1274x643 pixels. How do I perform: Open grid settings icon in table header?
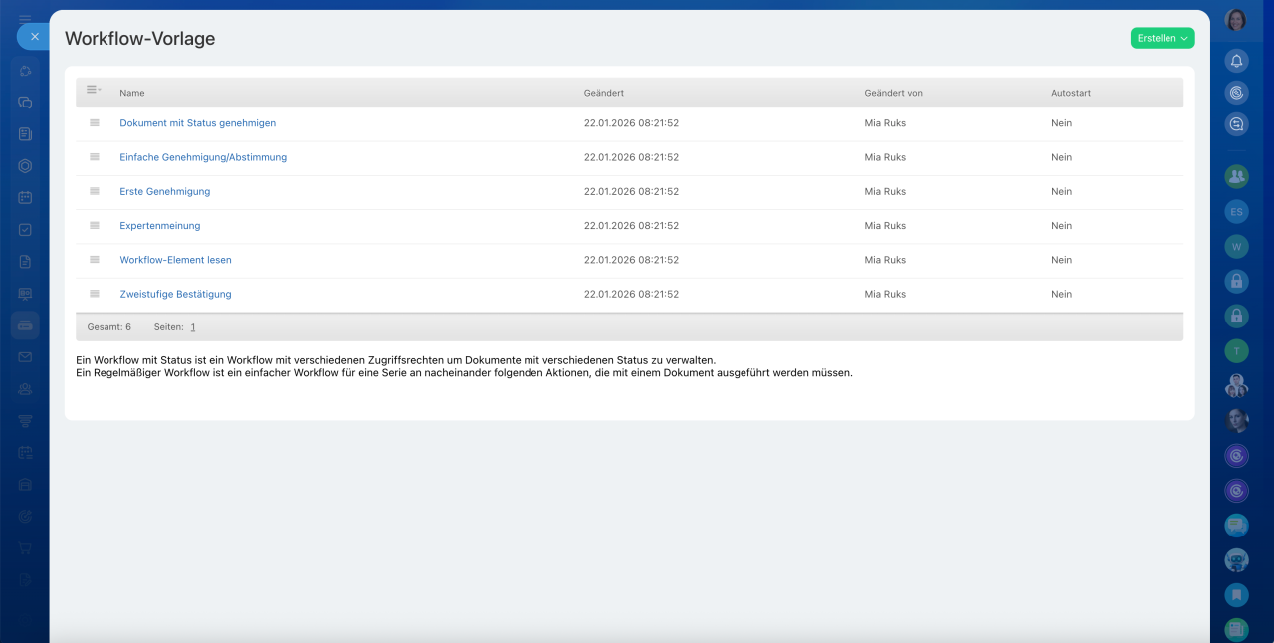point(94,90)
